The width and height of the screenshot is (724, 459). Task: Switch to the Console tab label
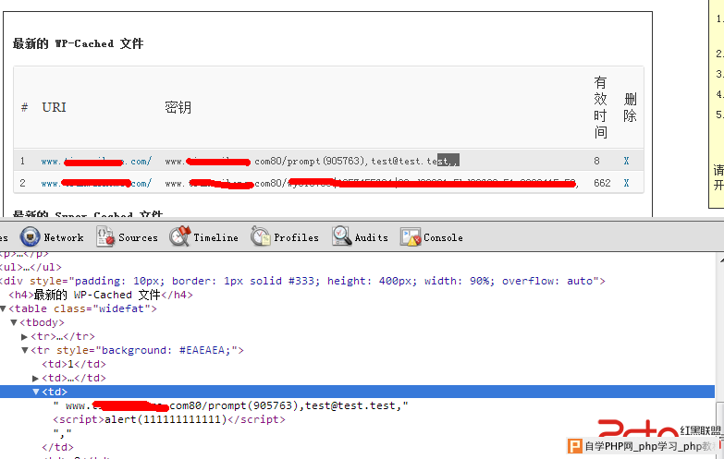pyautogui.click(x=443, y=237)
